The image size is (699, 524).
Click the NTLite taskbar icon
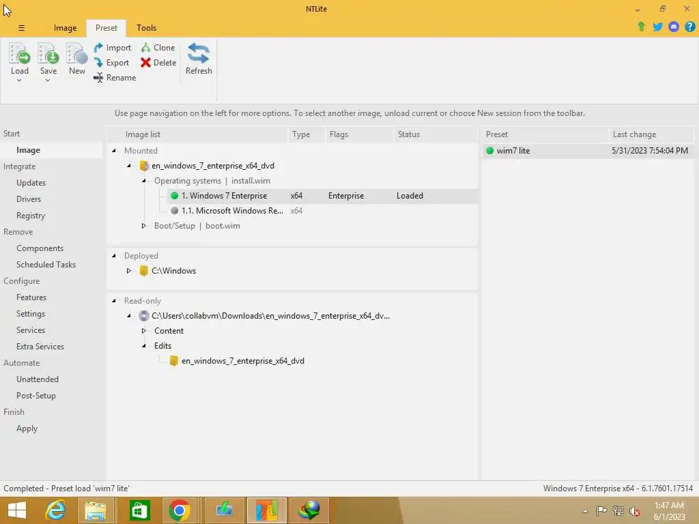pos(267,510)
